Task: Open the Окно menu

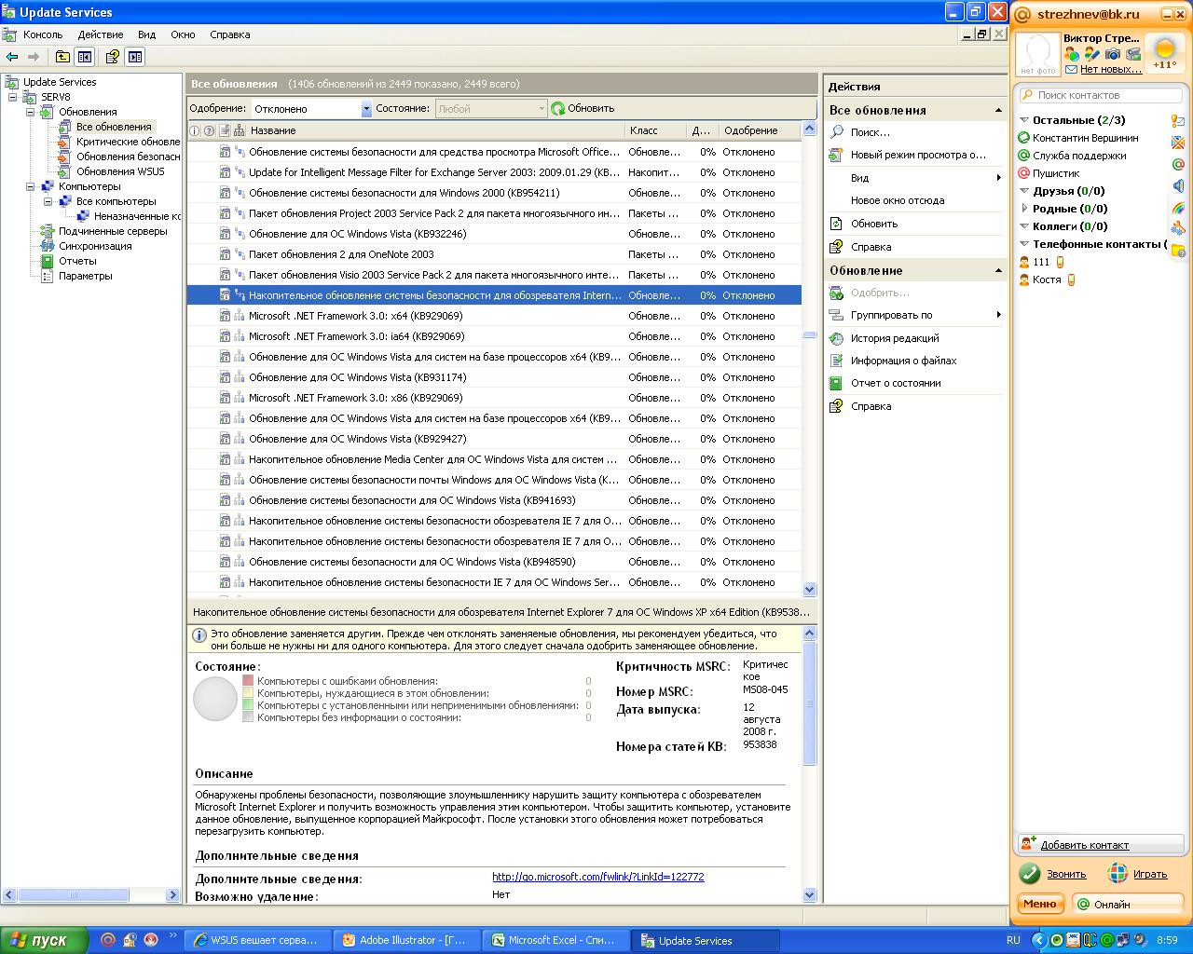Action: pos(183,34)
